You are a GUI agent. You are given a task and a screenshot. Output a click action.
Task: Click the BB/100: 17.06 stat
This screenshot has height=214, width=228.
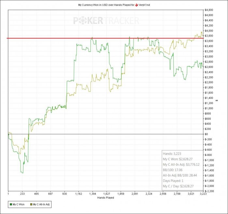click(172, 170)
